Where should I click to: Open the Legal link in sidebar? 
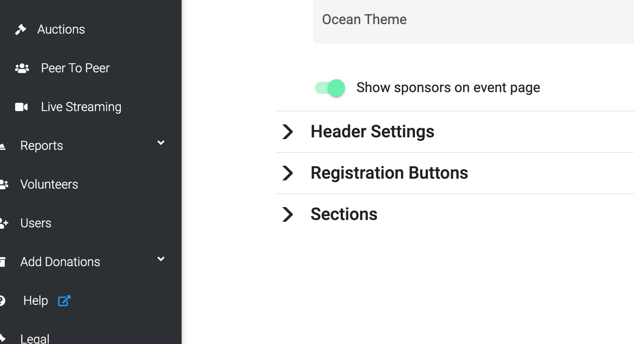pyautogui.click(x=35, y=338)
